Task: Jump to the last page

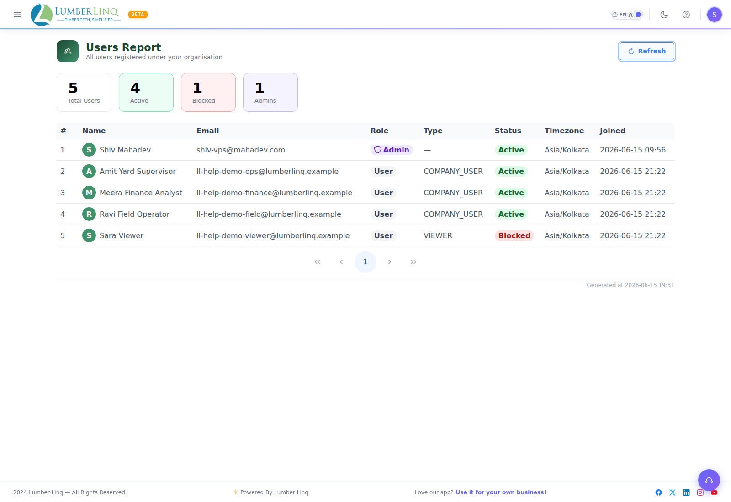Action: [413, 262]
